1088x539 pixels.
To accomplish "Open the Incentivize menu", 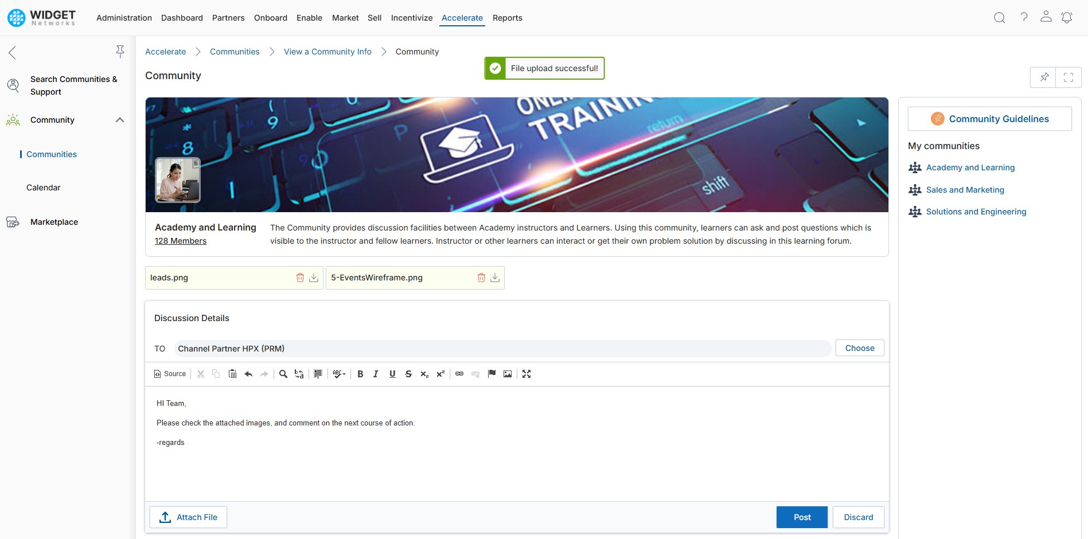I will pyautogui.click(x=411, y=18).
